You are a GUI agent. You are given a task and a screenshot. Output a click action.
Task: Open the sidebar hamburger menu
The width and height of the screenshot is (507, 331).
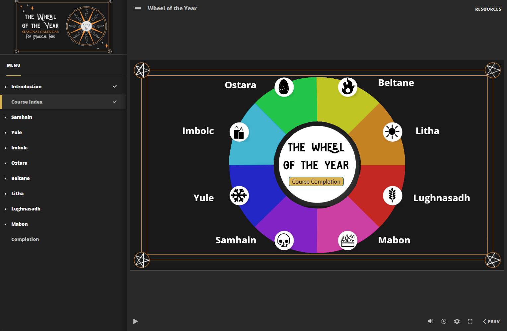(138, 9)
